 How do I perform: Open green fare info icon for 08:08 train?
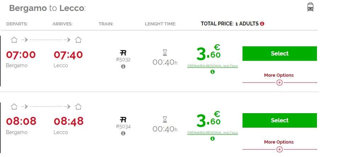click(212, 138)
